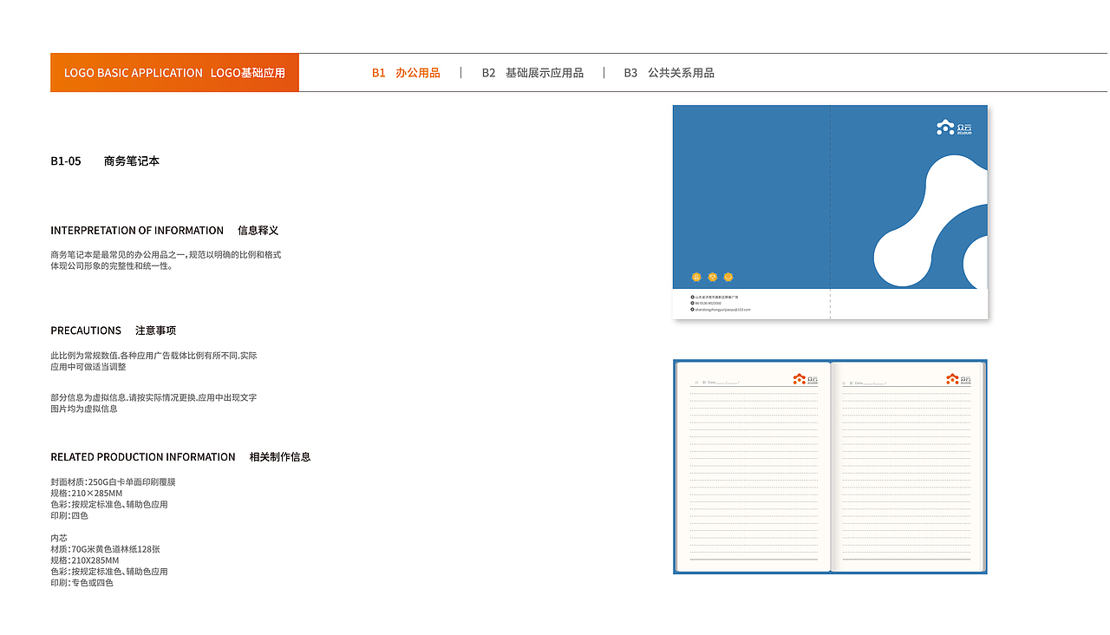
Task: Click the line 应用中可做适当调整
Action: pyautogui.click(x=88, y=367)
